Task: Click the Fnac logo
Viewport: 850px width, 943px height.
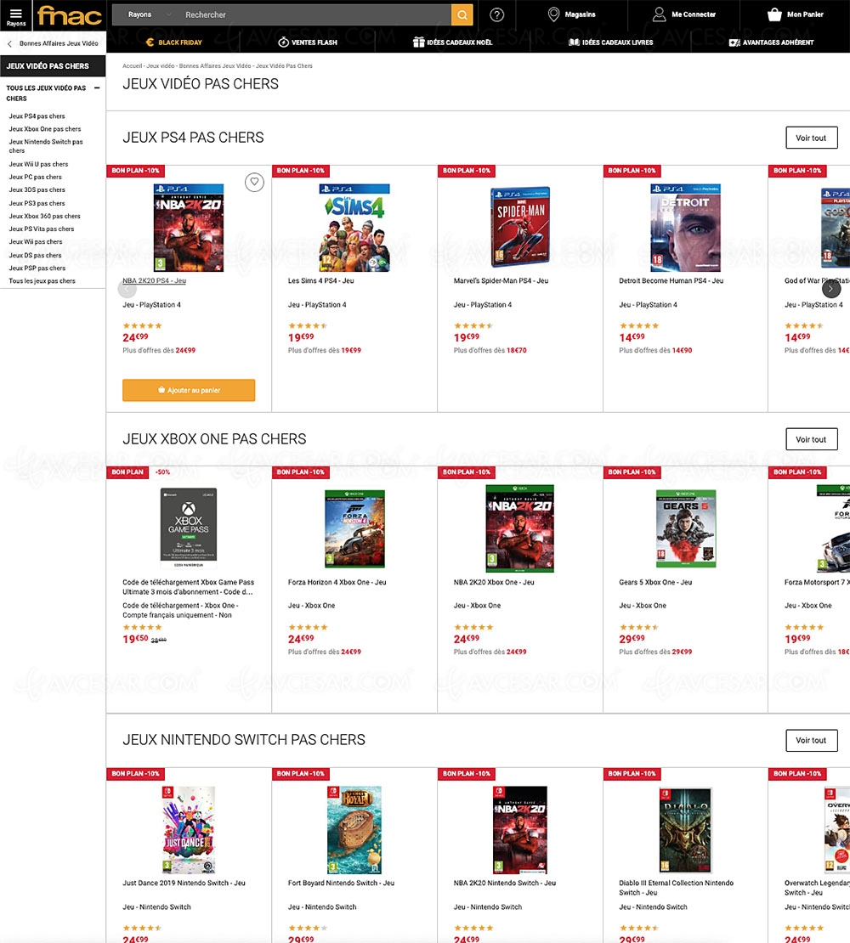Action: 70,14
